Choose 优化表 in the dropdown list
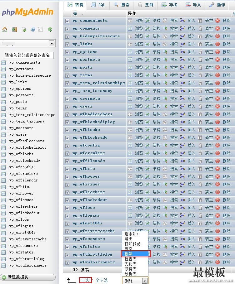Viewport: 235px width, 284px height. [x=135, y=264]
